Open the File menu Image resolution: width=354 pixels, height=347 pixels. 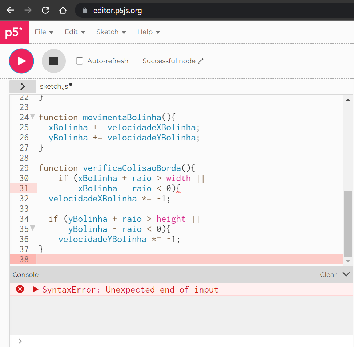pos(44,32)
